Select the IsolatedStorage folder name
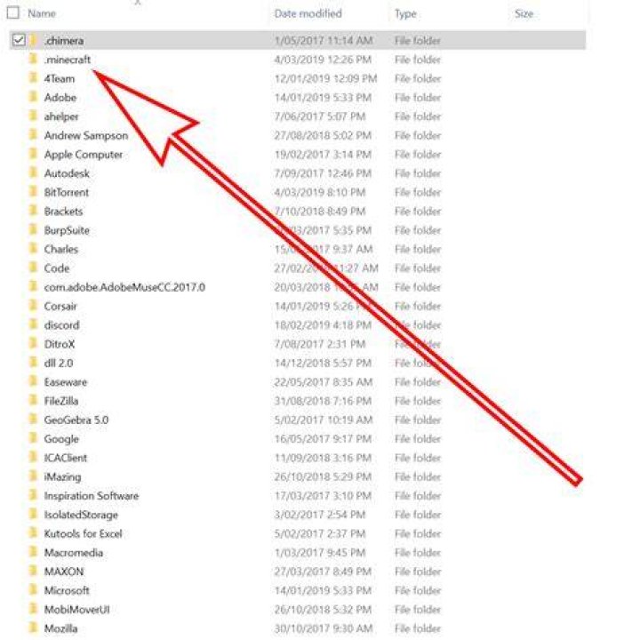This screenshot has width=640, height=640. tap(81, 515)
